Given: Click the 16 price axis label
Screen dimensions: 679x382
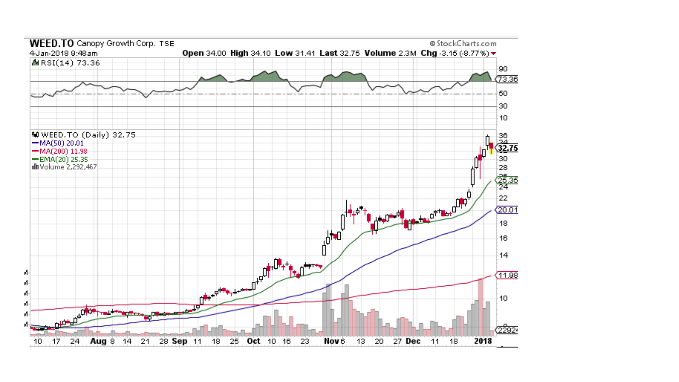Looking at the screenshot, I should (x=503, y=238).
